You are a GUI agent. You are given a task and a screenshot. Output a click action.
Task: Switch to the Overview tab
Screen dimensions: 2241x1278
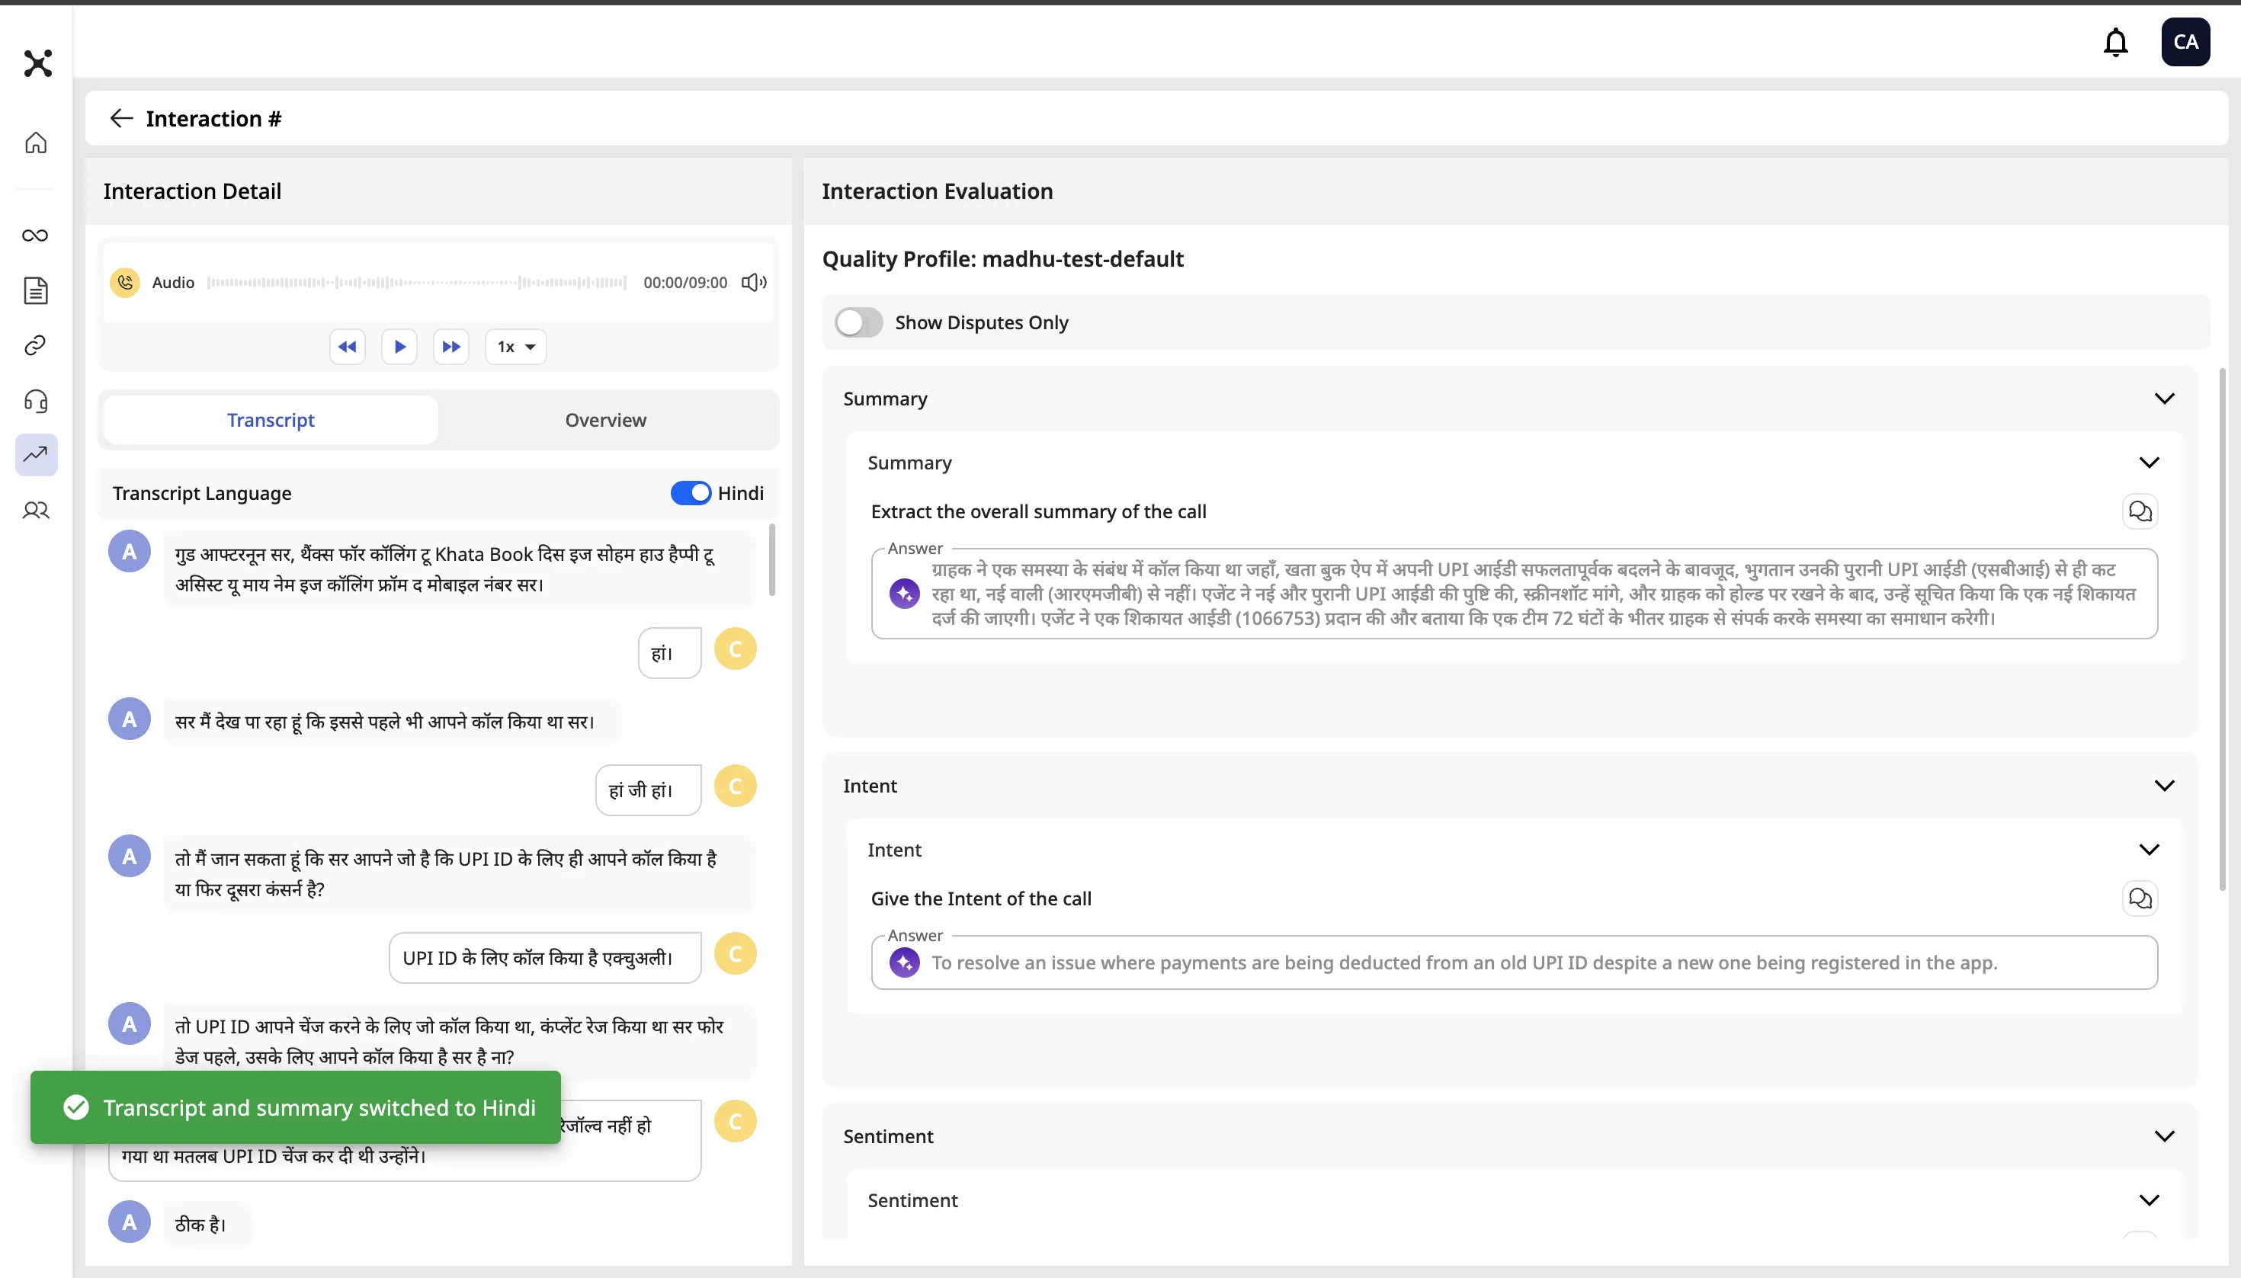[x=606, y=421]
